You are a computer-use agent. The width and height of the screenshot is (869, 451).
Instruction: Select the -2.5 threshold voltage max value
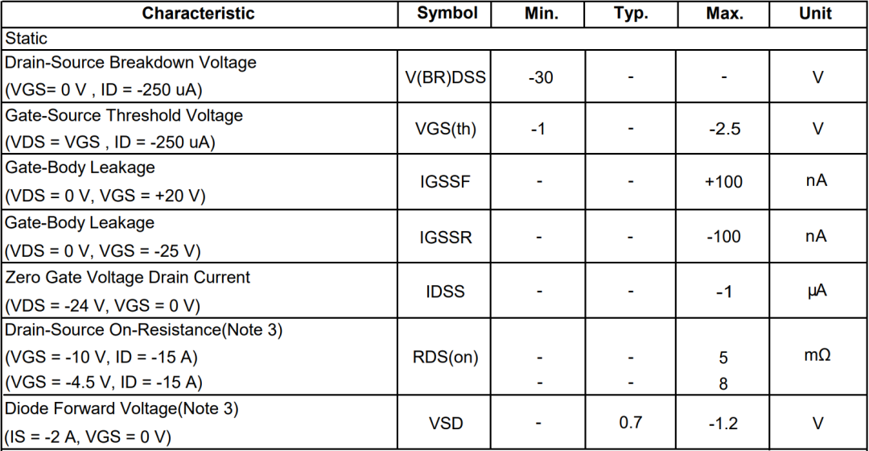(x=724, y=128)
